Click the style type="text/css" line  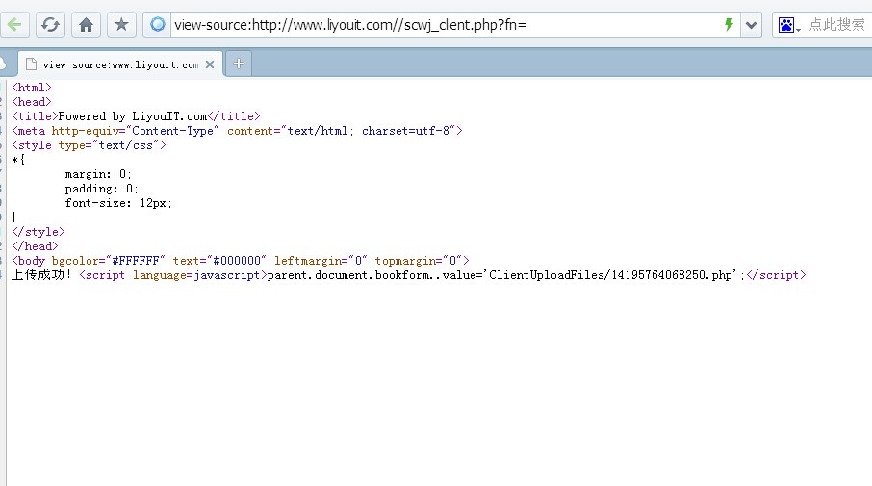(x=89, y=145)
